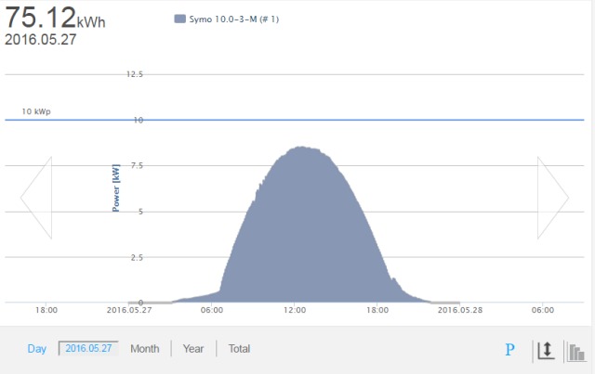Image resolution: width=595 pixels, height=374 pixels.
Task: Switch to the Month tab
Action: tap(144, 349)
